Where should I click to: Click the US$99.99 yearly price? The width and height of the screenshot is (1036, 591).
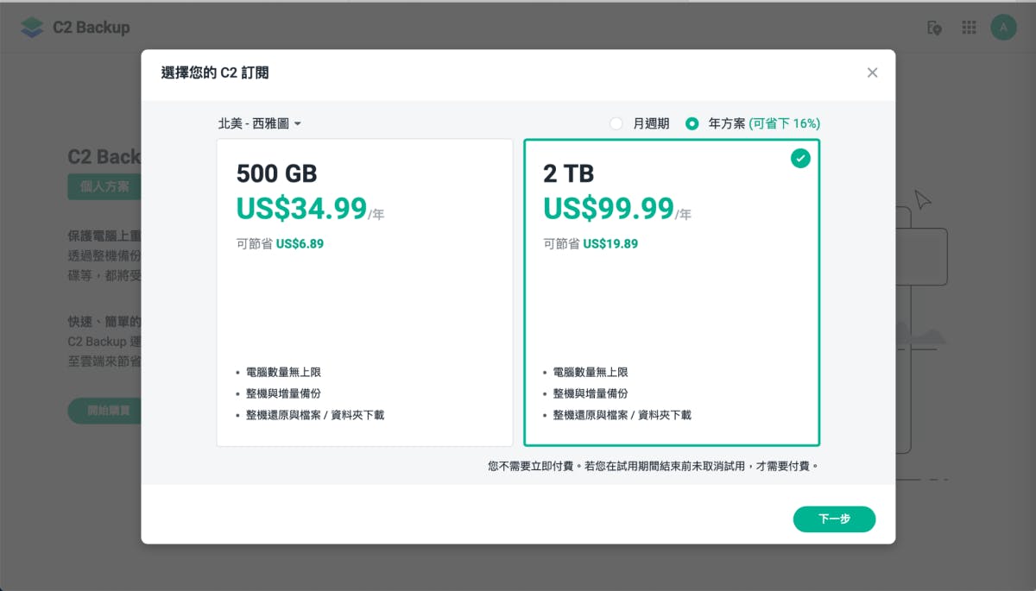(x=609, y=209)
